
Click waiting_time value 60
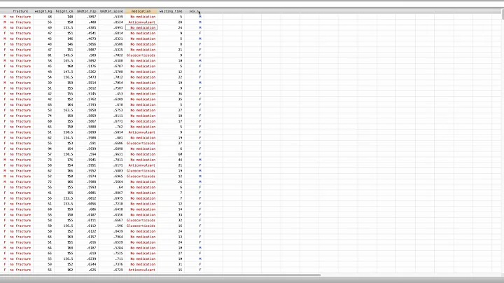pos(181,154)
